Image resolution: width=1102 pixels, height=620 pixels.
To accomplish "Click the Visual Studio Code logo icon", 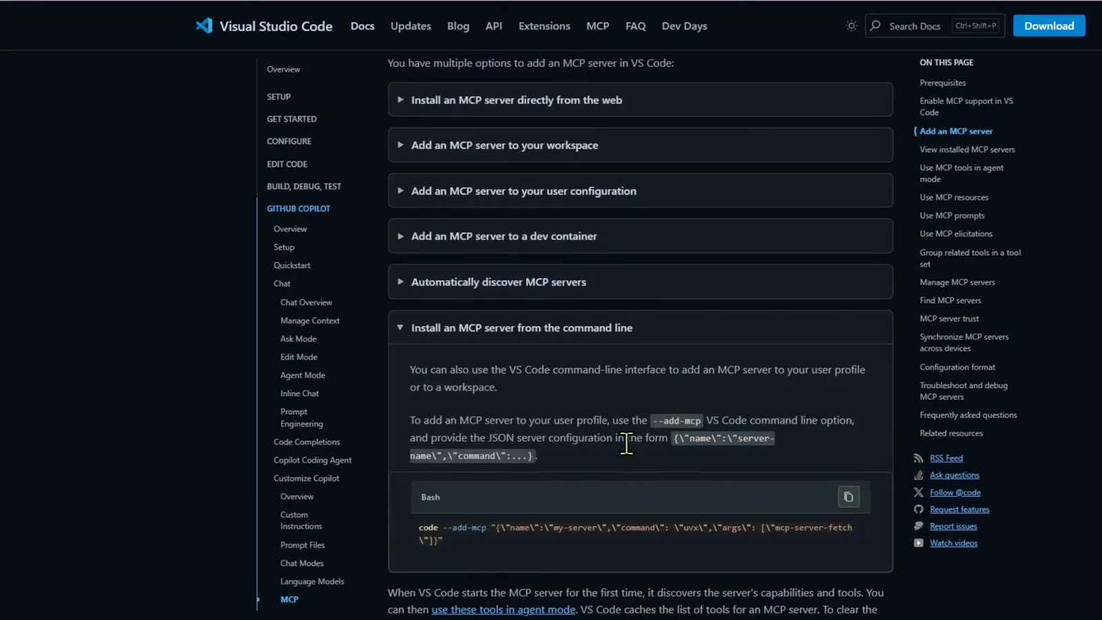I will (x=204, y=26).
